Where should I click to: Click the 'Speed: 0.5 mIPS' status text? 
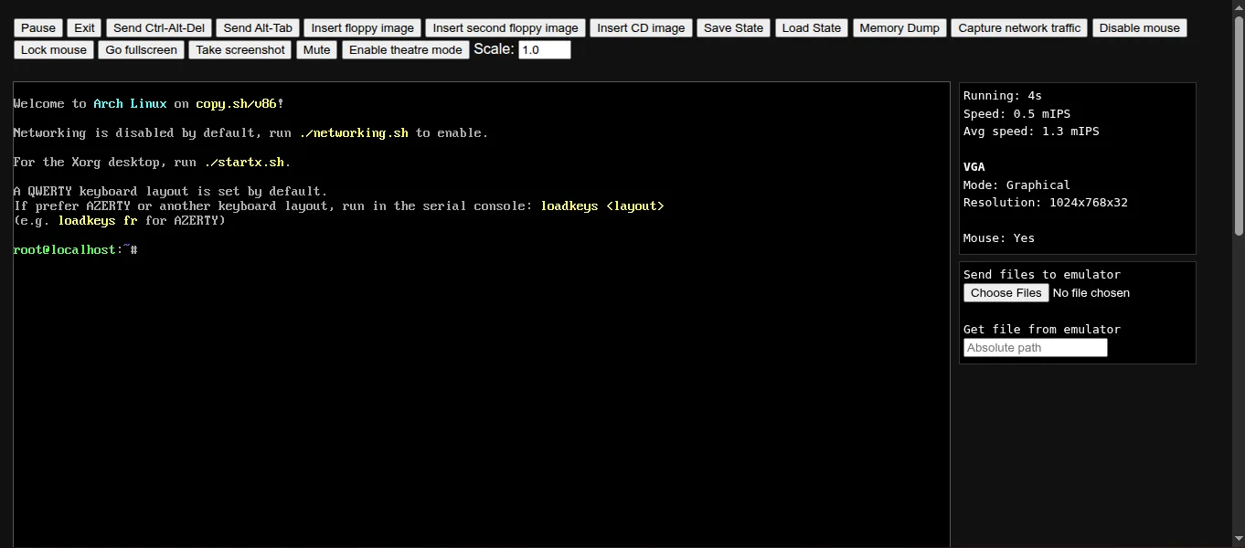[x=1016, y=114]
